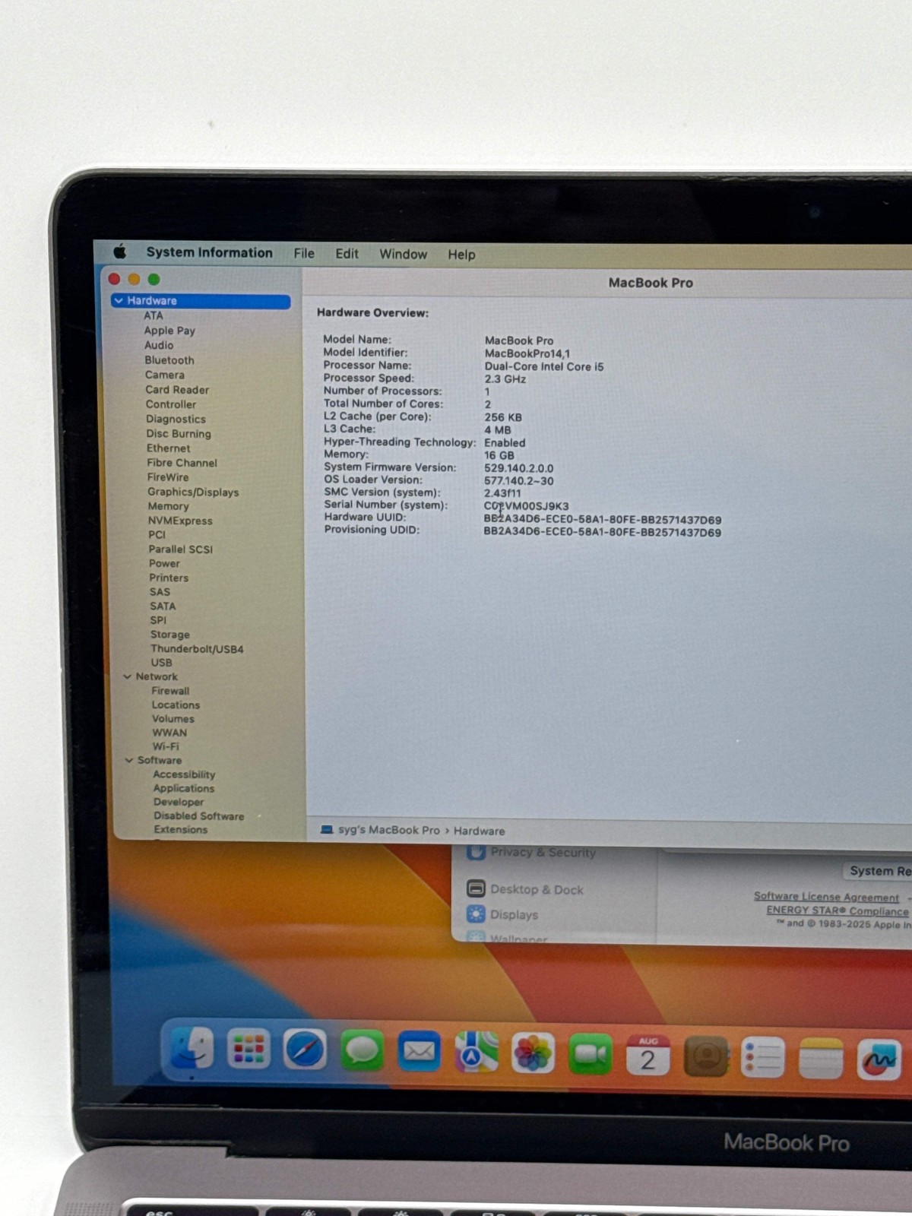Image resolution: width=912 pixels, height=1216 pixels.
Task: Open Desktop & Dock settings label
Action: pos(537,889)
